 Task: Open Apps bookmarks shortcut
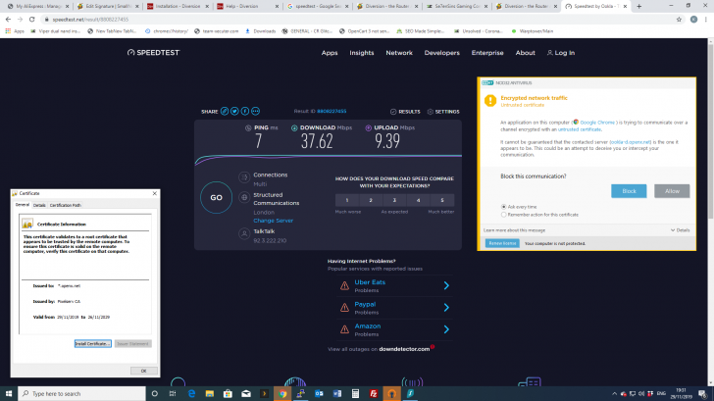click(15, 31)
